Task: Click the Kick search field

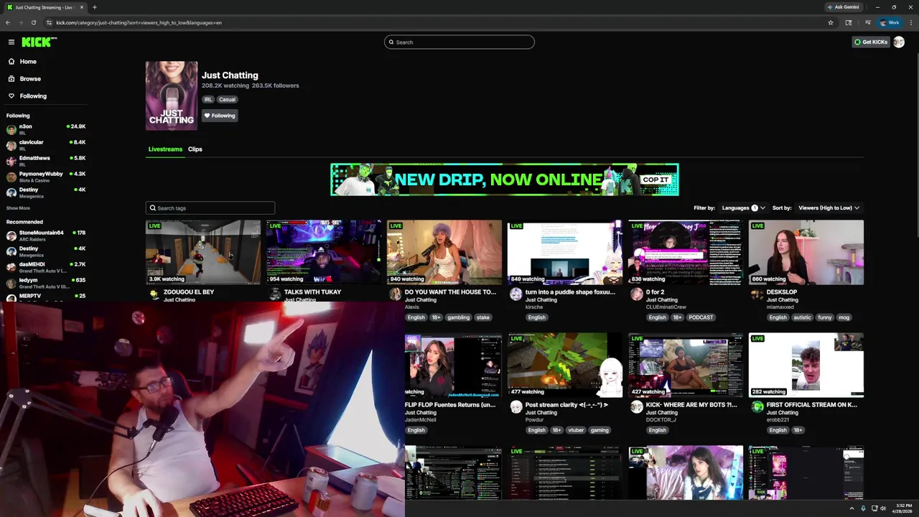Action: [x=459, y=42]
